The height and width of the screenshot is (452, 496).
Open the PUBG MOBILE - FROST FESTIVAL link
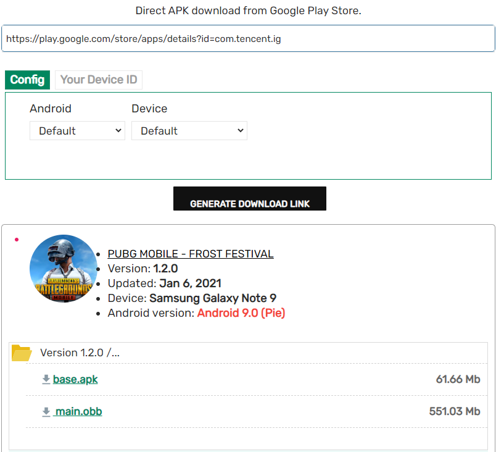coord(191,254)
